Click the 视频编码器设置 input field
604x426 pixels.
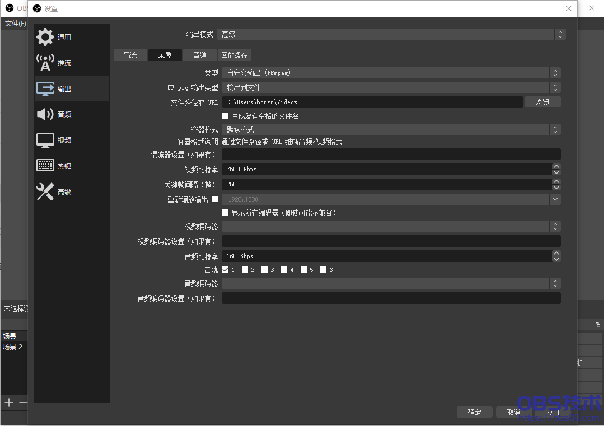tap(391, 241)
